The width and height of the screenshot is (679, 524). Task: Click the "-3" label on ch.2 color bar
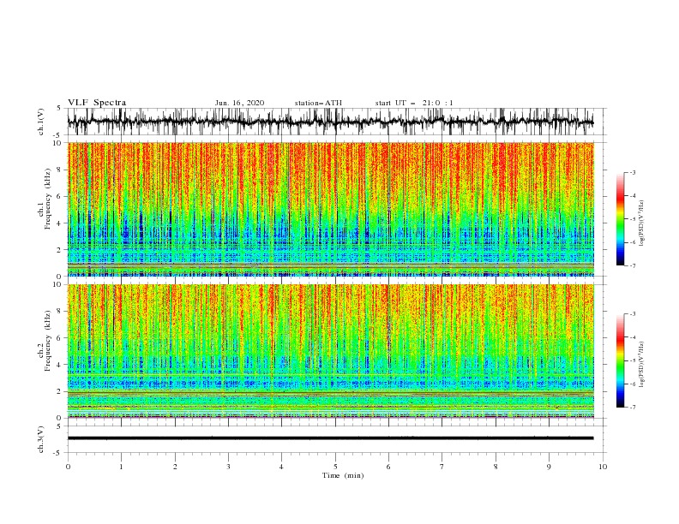pyautogui.click(x=633, y=314)
